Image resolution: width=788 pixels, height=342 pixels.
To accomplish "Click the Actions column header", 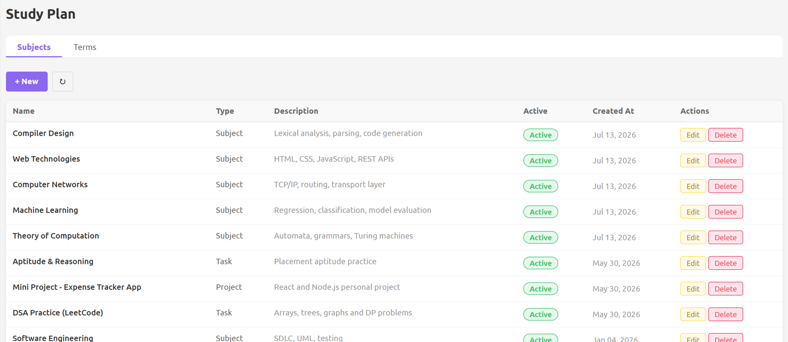I will (694, 111).
